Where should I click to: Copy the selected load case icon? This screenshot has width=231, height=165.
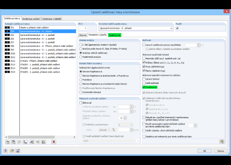pyautogui.click(x=13, y=142)
